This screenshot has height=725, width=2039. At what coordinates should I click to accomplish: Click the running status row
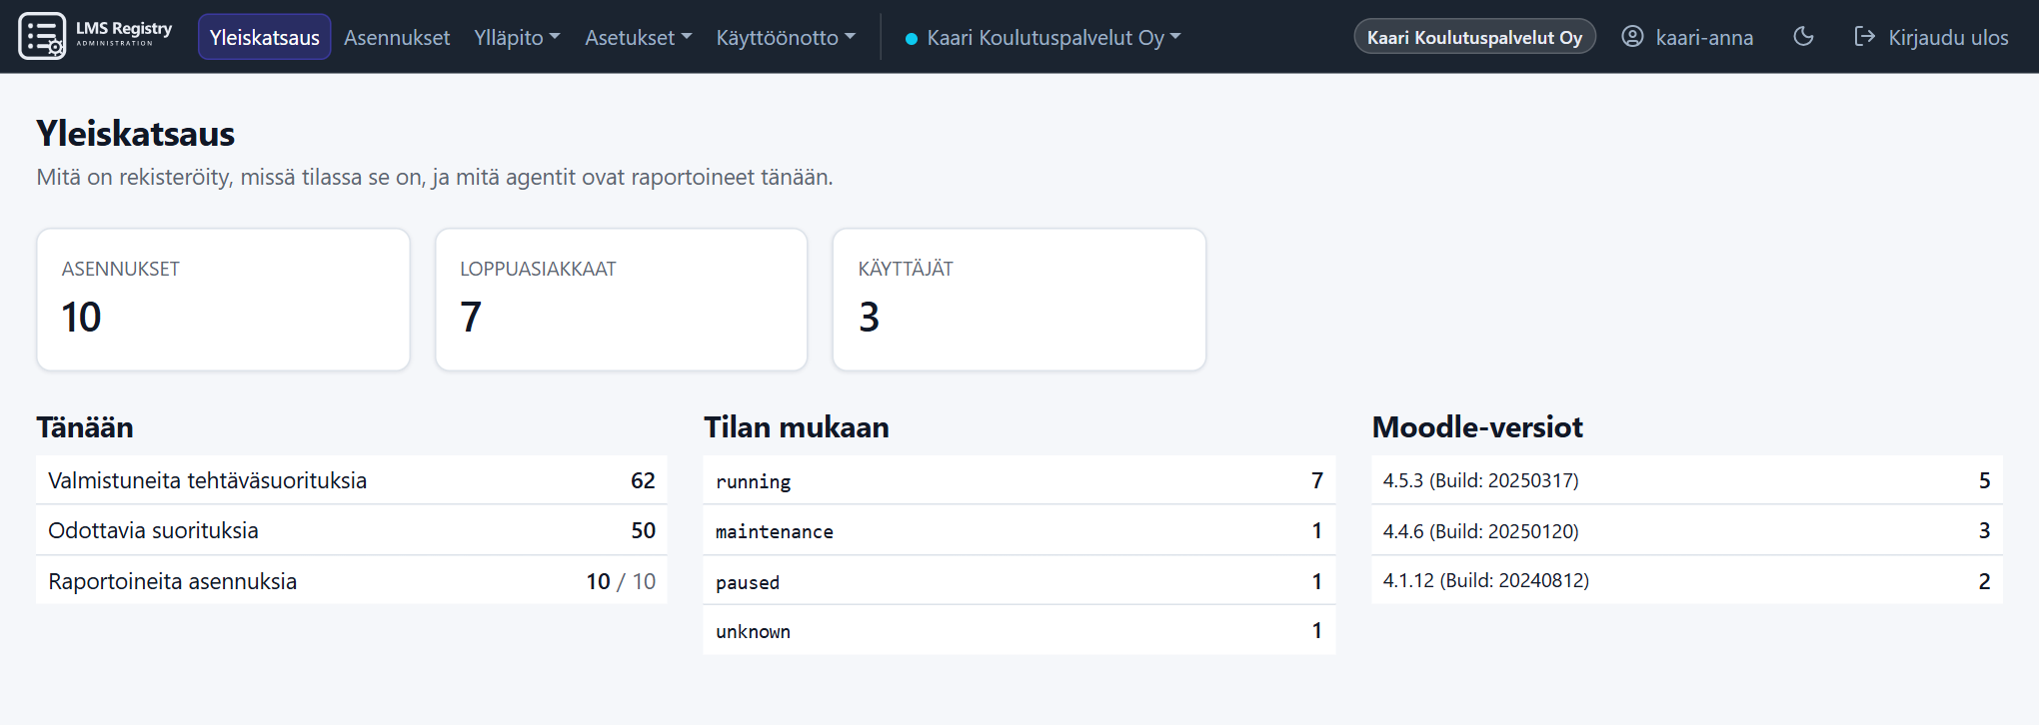pos(1019,480)
